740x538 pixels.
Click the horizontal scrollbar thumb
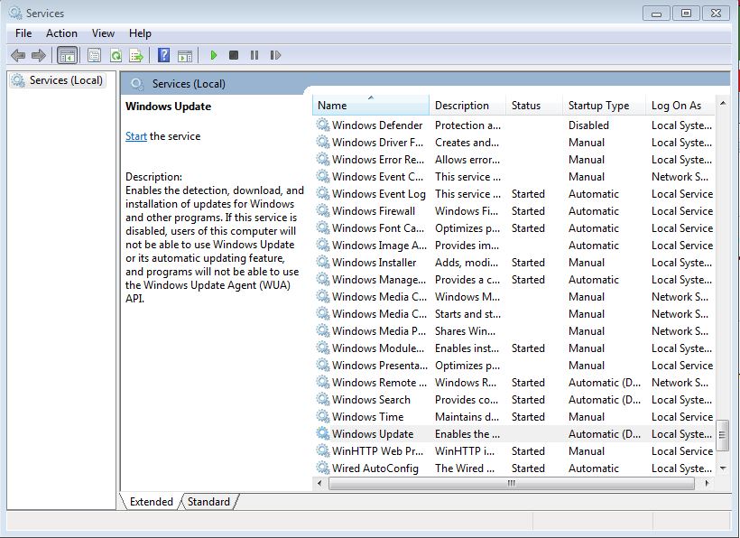[512, 483]
